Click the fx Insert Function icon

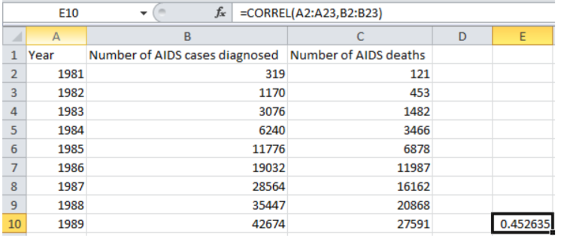tap(220, 13)
